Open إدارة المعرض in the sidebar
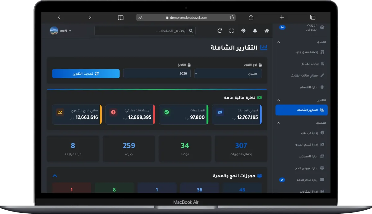This screenshot has width=372, height=214. [x=302, y=156]
